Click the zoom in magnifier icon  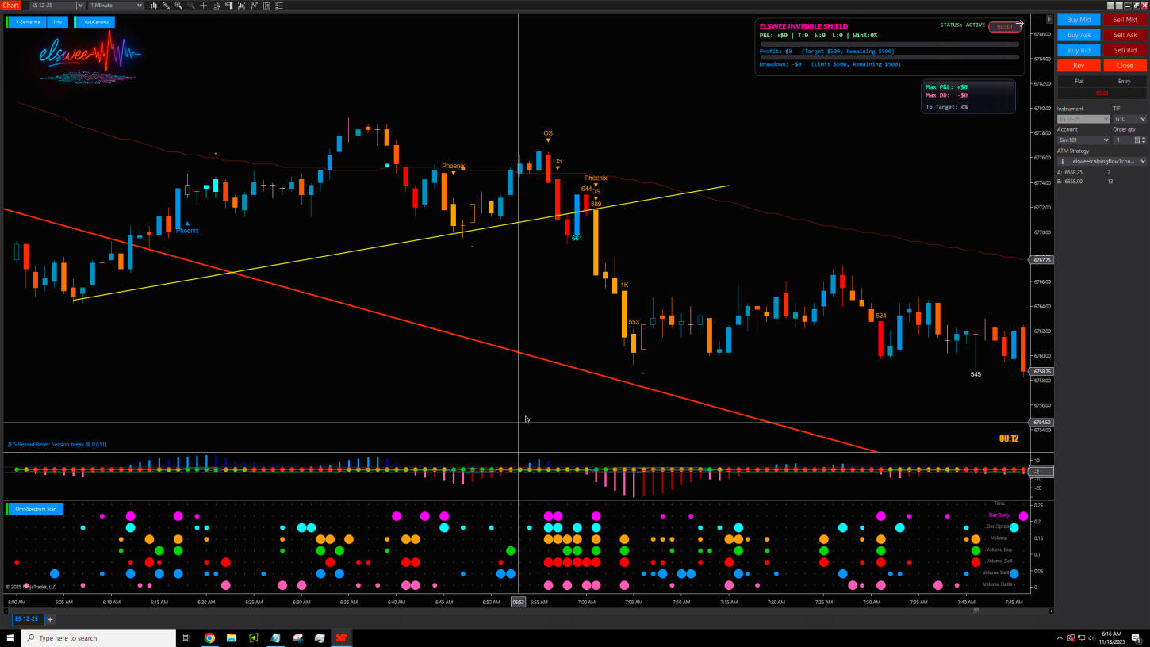(x=178, y=6)
